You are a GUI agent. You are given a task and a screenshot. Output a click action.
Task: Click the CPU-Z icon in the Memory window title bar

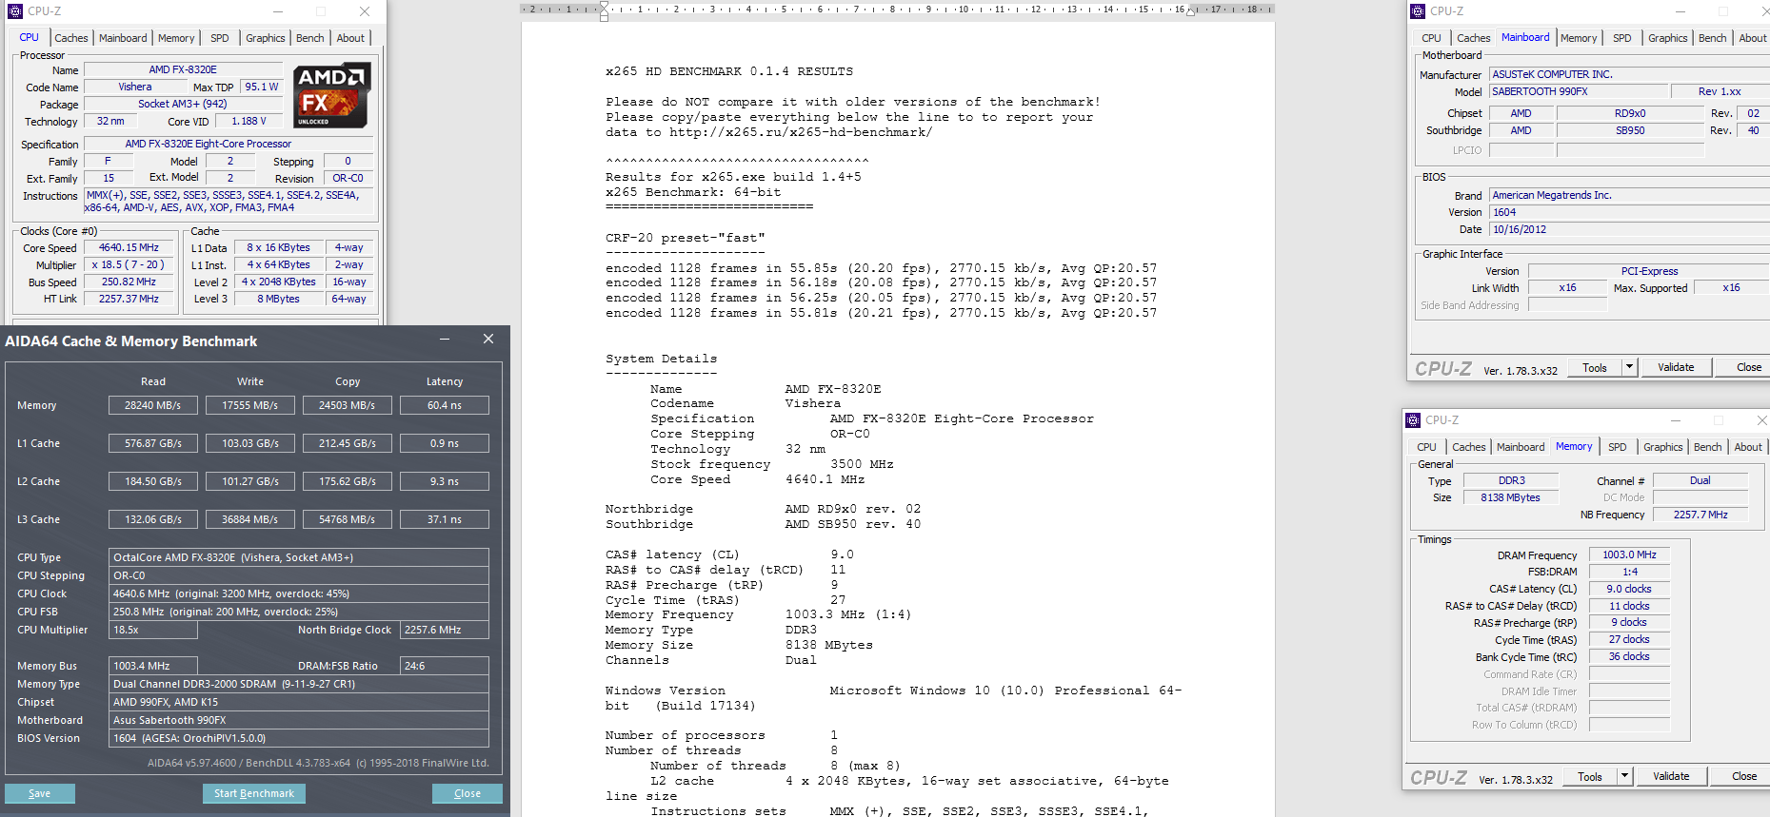coord(1413,420)
